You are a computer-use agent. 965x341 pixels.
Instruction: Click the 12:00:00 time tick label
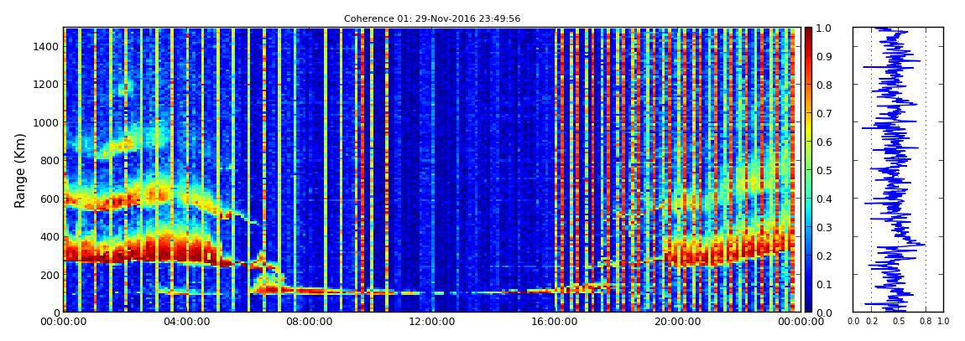click(433, 322)
